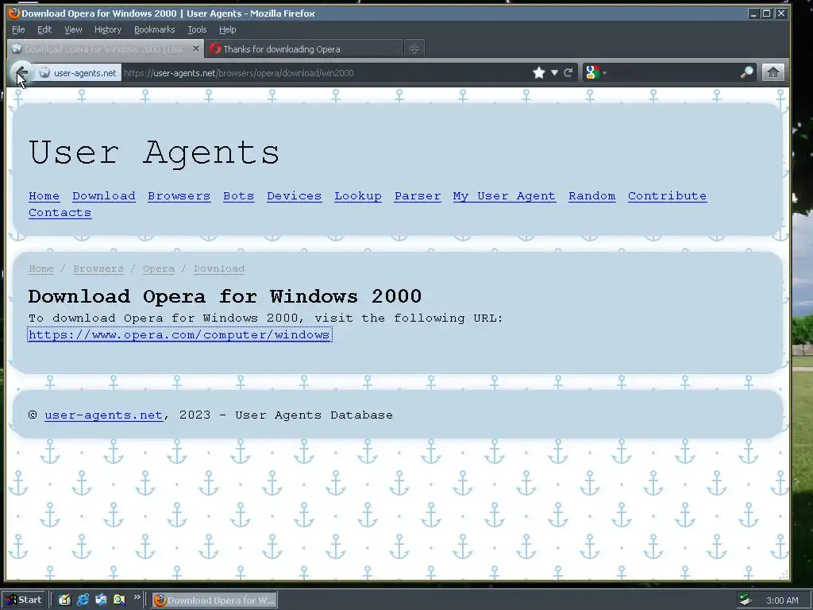813x610 pixels.
Task: Click the Download Opera taskbar button
Action: [x=214, y=600]
